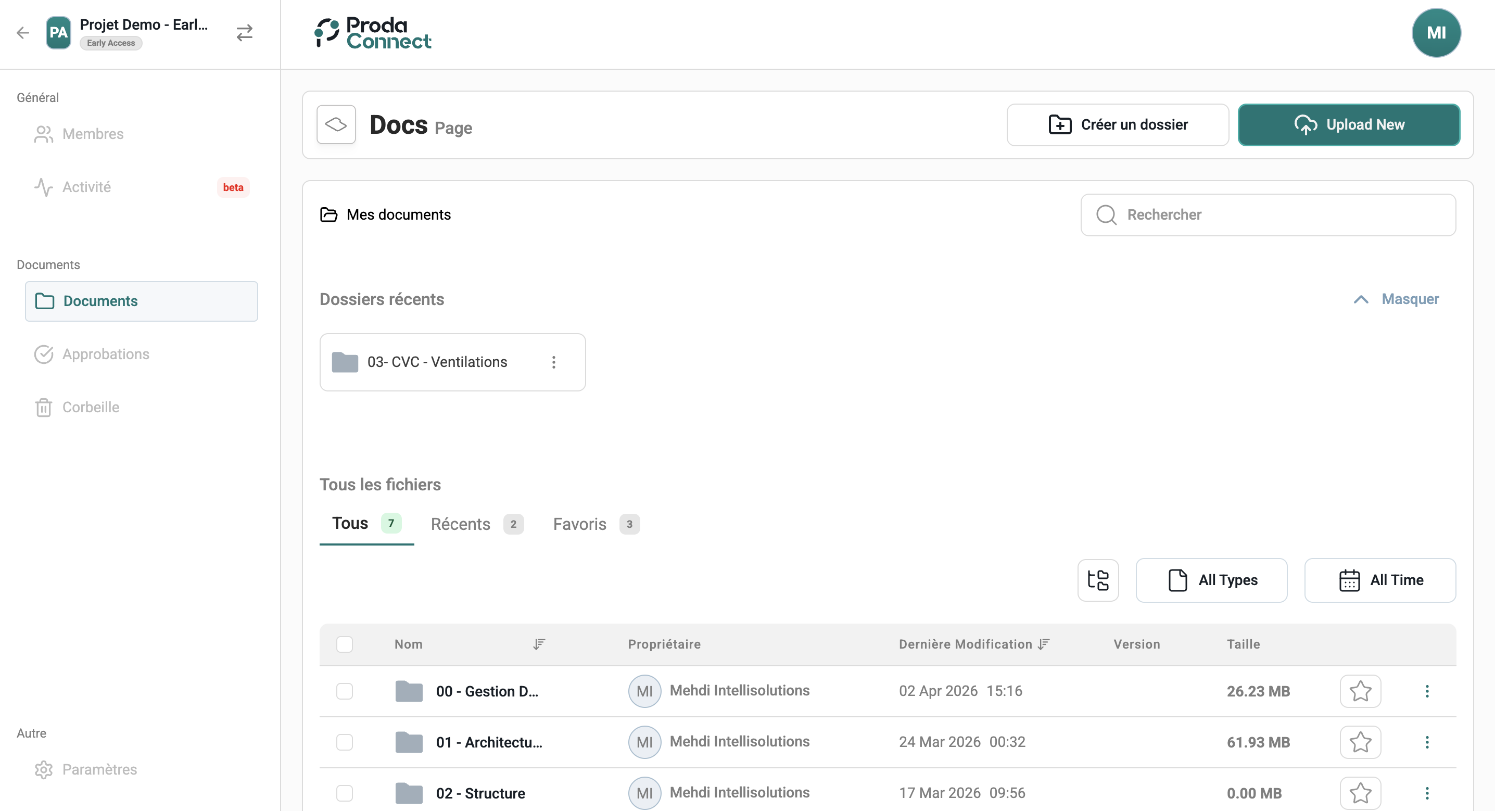This screenshot has height=811, width=1495.
Task: Click the Taille column header
Action: [x=1243, y=644]
